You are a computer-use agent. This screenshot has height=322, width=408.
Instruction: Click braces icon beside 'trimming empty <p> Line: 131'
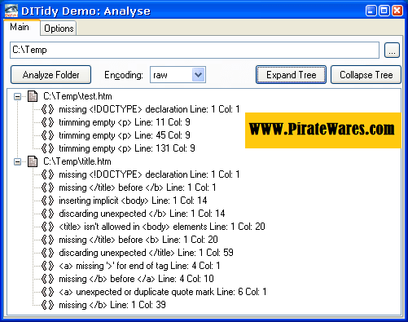[47, 148]
